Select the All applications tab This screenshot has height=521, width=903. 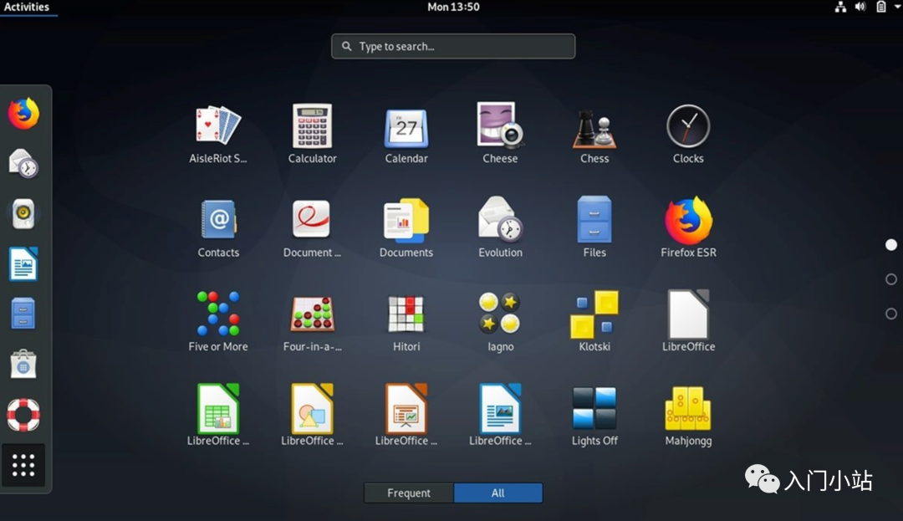pos(498,493)
